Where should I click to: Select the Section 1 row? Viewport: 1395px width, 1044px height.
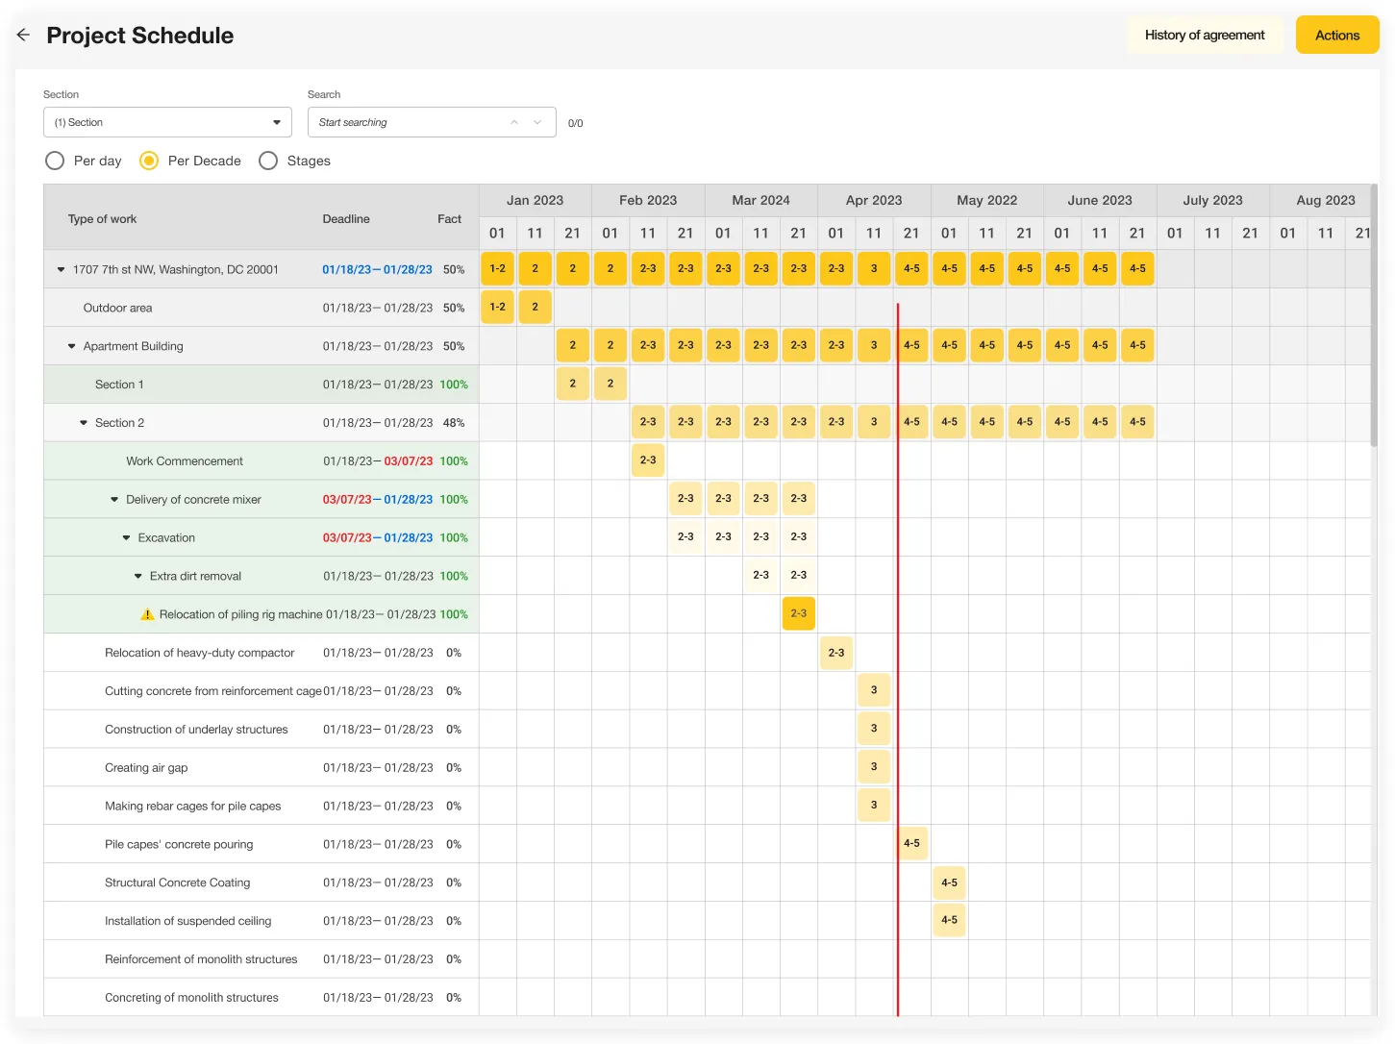tap(262, 385)
